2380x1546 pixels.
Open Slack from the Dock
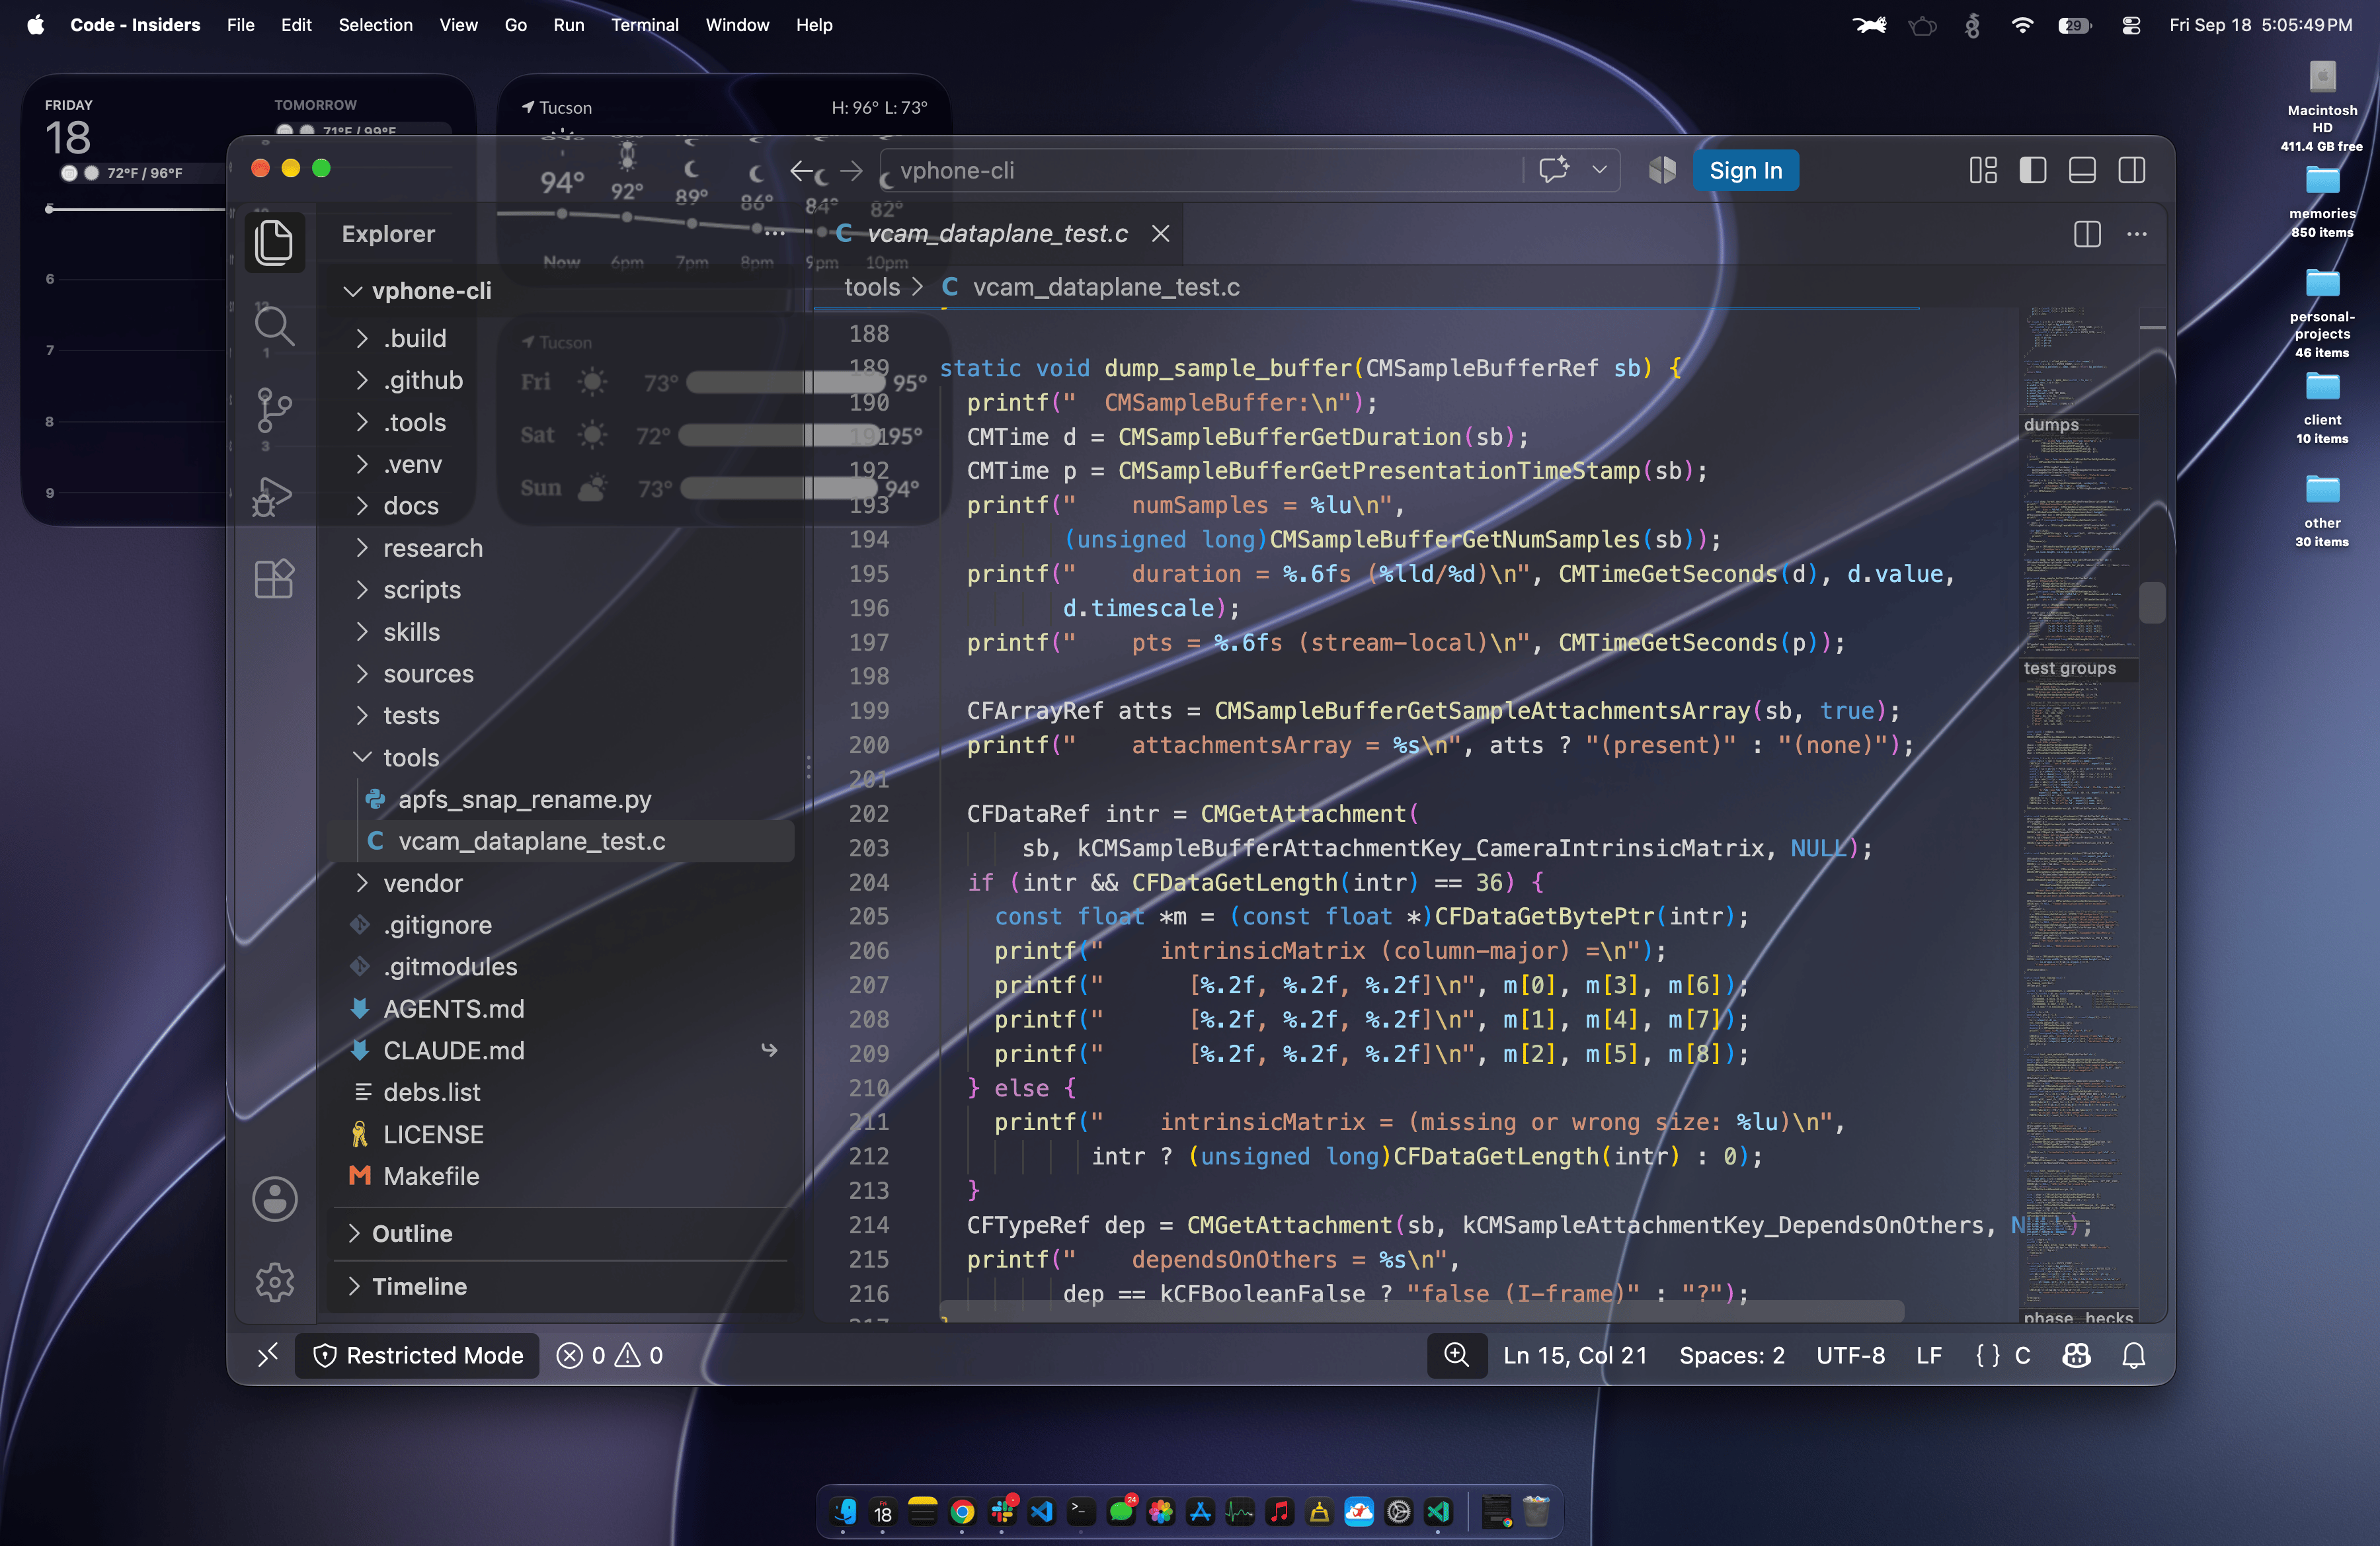(x=1002, y=1511)
